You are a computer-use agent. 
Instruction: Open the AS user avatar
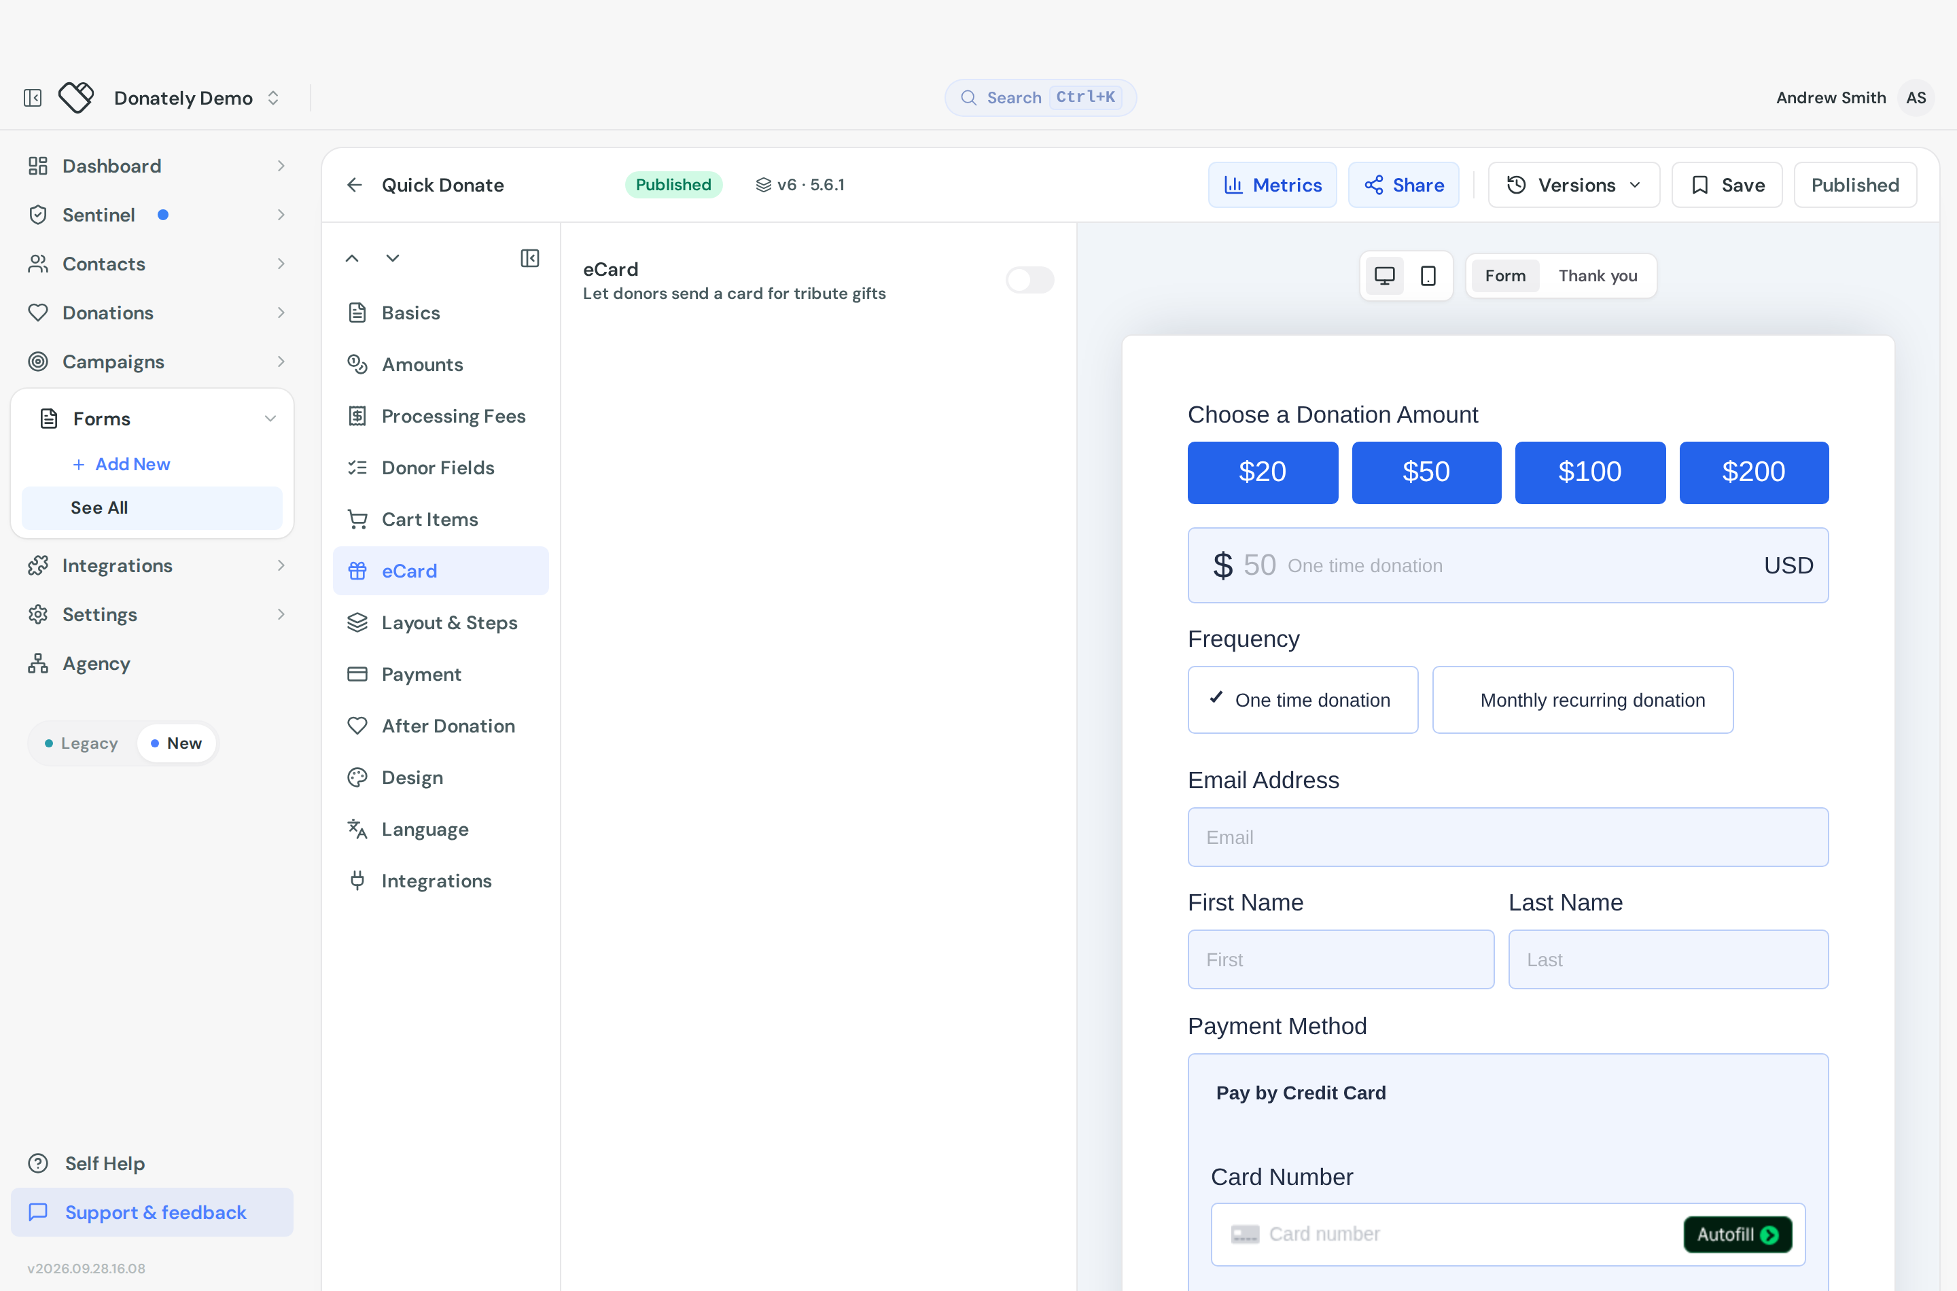(1916, 97)
